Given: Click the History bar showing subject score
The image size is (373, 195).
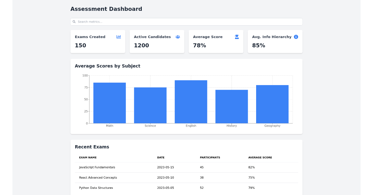Looking at the screenshot, I should point(232,106).
